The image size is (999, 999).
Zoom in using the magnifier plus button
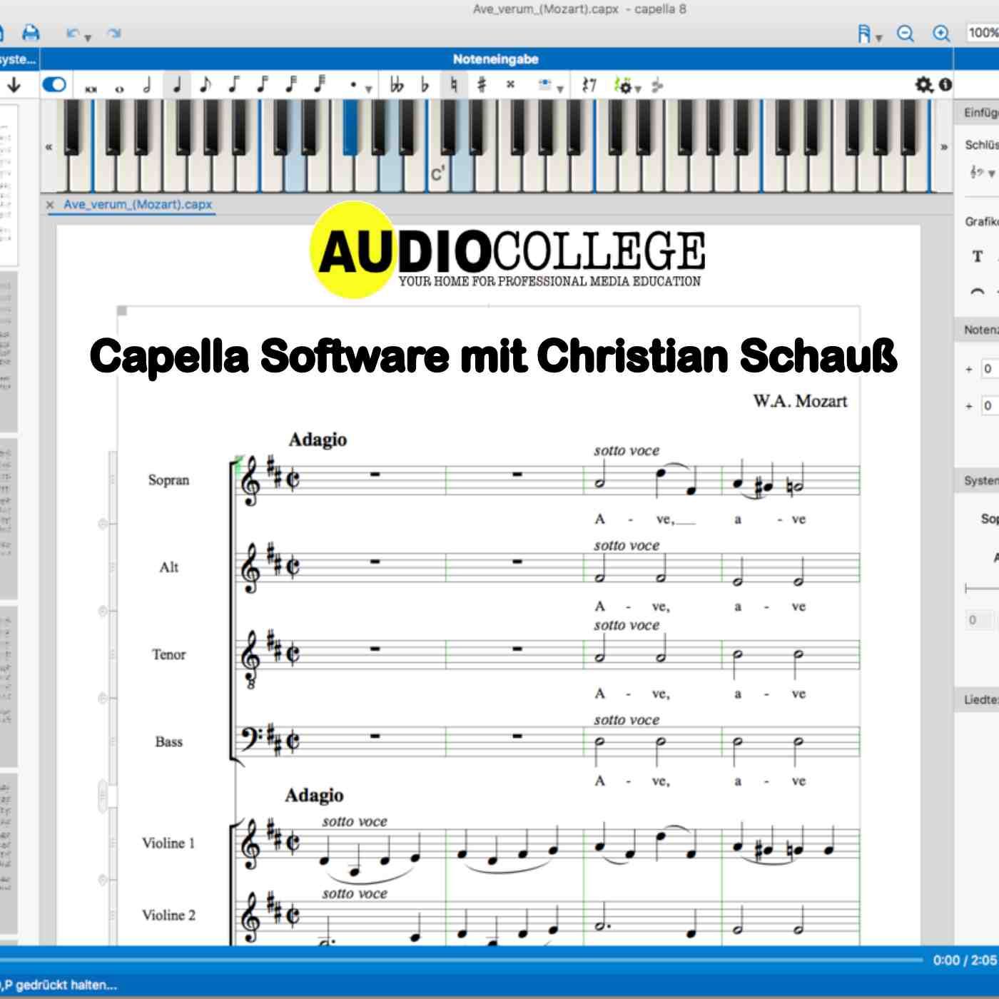tap(940, 33)
